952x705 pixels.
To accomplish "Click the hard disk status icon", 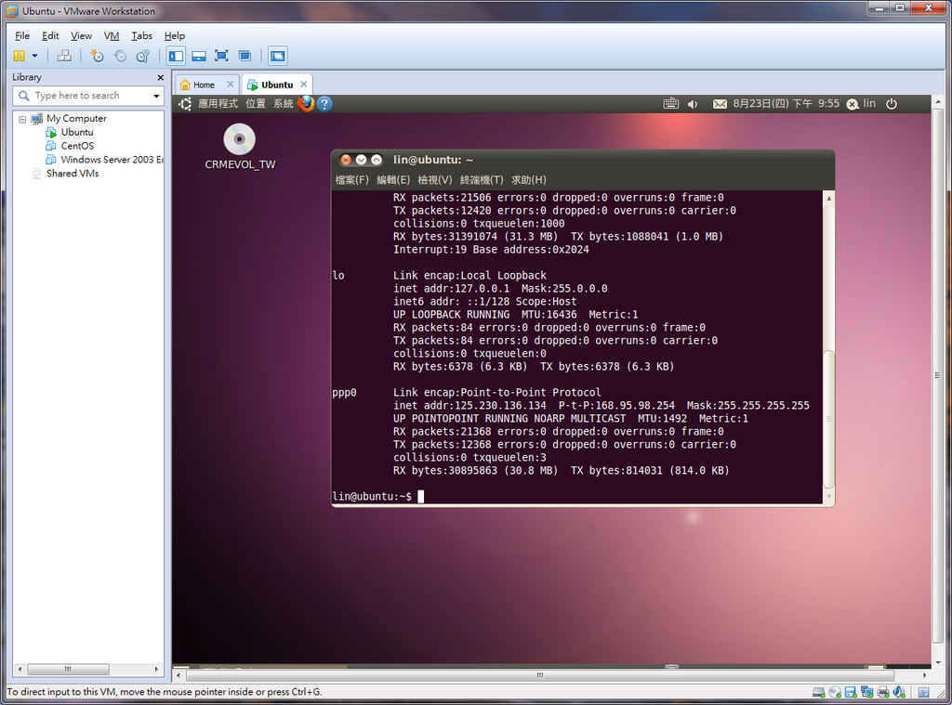I will (818, 692).
